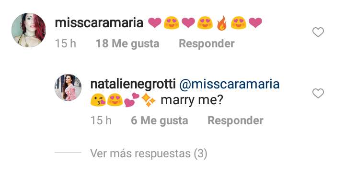Open the misscaramaria username link
The height and width of the screenshot is (174, 345).
coord(99,23)
